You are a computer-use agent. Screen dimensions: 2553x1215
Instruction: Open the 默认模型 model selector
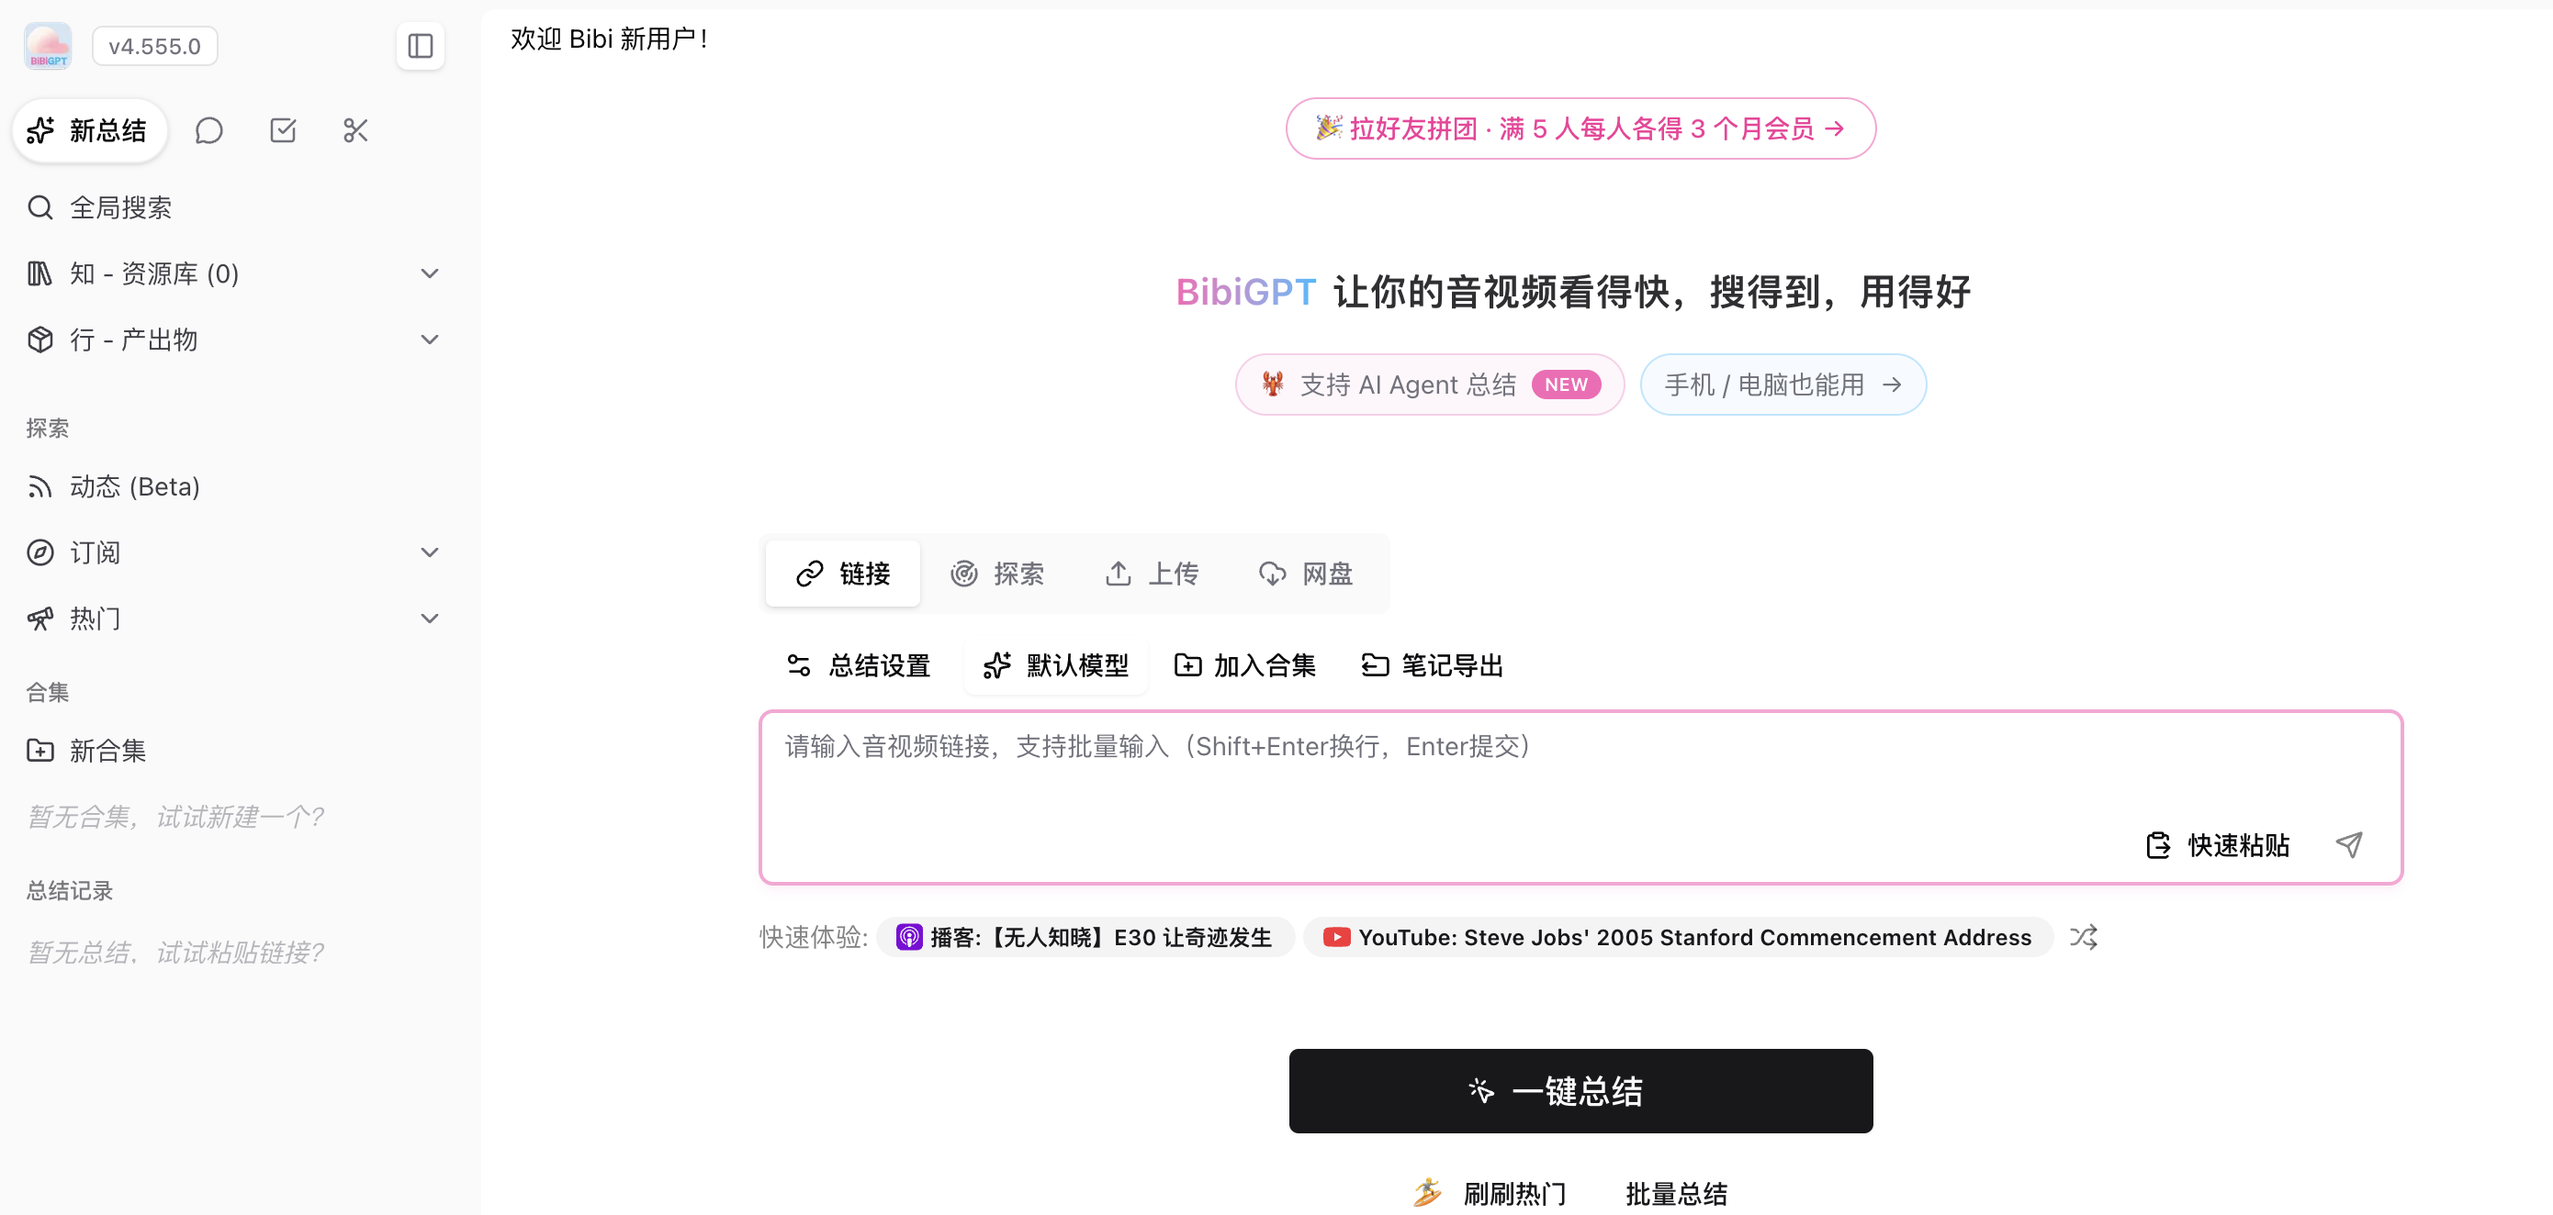1055,665
